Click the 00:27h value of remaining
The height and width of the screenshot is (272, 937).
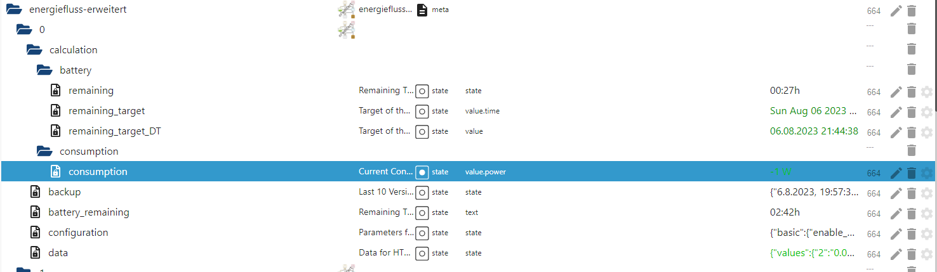[x=785, y=91]
